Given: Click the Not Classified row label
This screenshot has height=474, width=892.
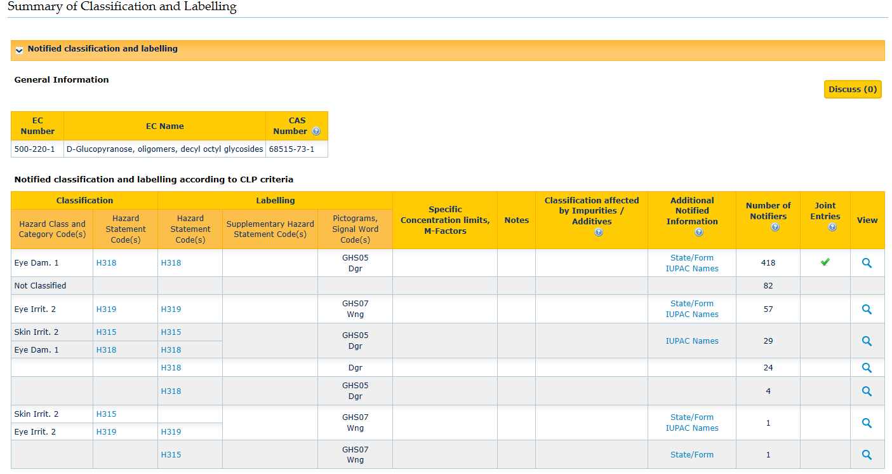Looking at the screenshot, I should coord(41,286).
